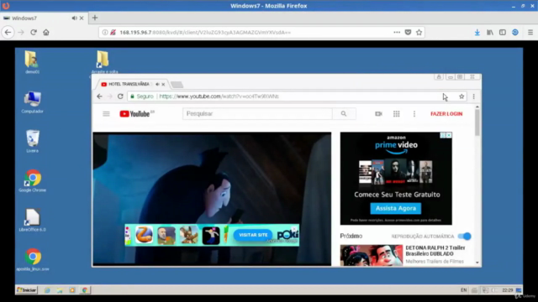Open the 22:29 taskbar clock
Screen dimensions: 538x302
pos(507,290)
